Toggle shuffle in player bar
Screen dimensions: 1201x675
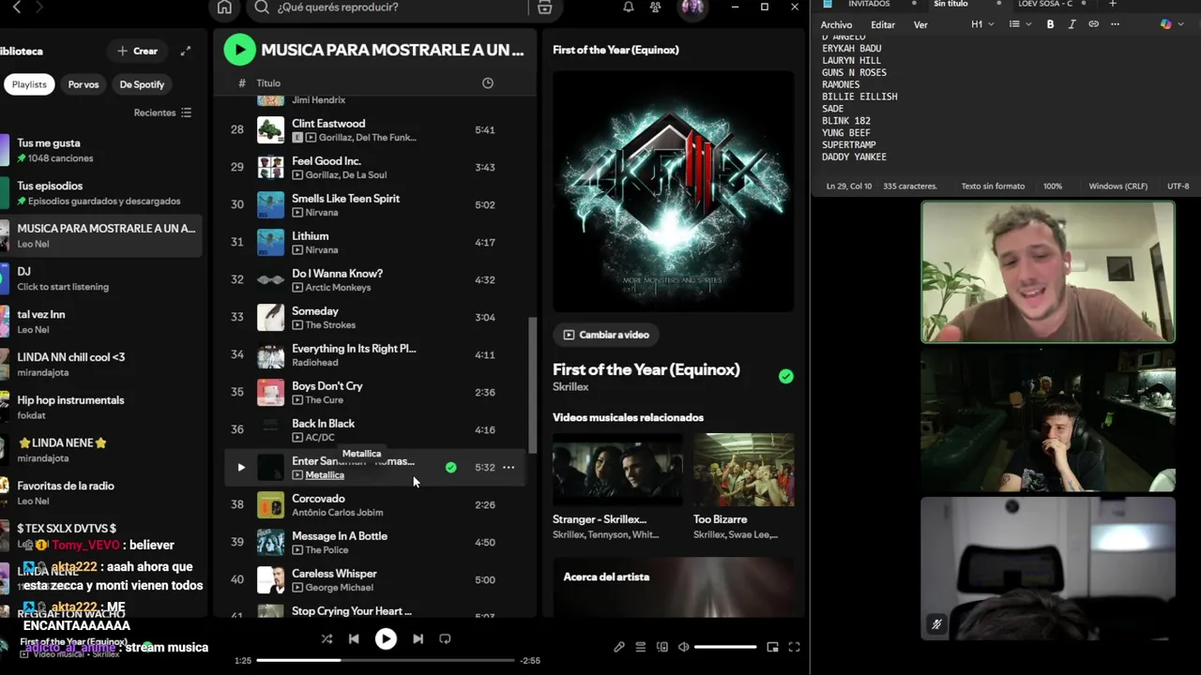coord(327,639)
